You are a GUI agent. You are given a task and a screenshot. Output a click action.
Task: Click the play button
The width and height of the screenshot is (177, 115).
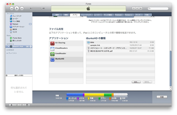17,8
